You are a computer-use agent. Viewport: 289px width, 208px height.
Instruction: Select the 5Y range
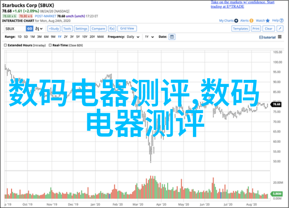coord(78,37)
